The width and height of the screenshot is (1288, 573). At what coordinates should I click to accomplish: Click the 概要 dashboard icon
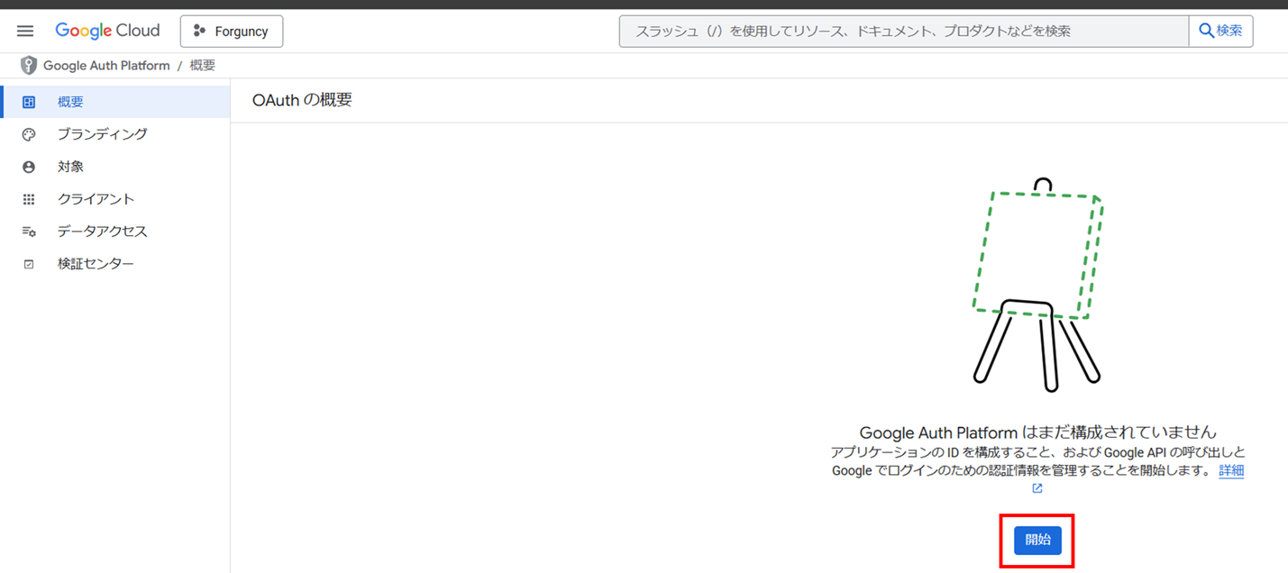point(29,103)
